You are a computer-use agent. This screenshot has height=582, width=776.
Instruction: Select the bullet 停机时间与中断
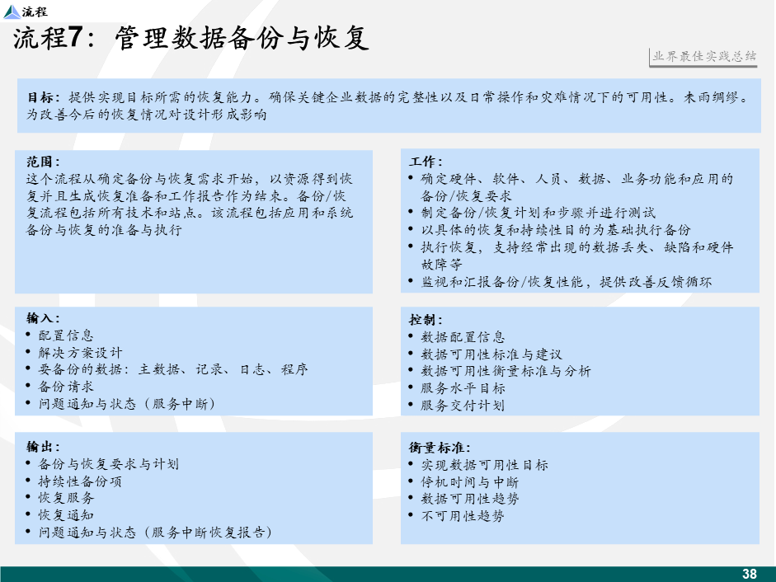coord(470,482)
